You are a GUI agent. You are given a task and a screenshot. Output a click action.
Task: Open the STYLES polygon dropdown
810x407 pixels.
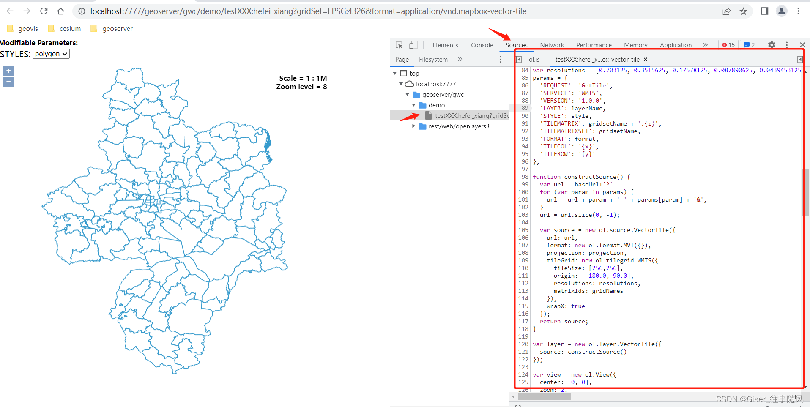pyautogui.click(x=51, y=54)
